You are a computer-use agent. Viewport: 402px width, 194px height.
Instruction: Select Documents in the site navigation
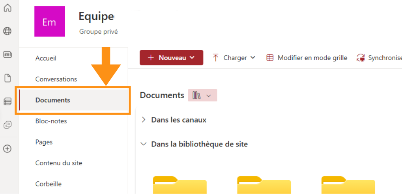[x=53, y=100]
